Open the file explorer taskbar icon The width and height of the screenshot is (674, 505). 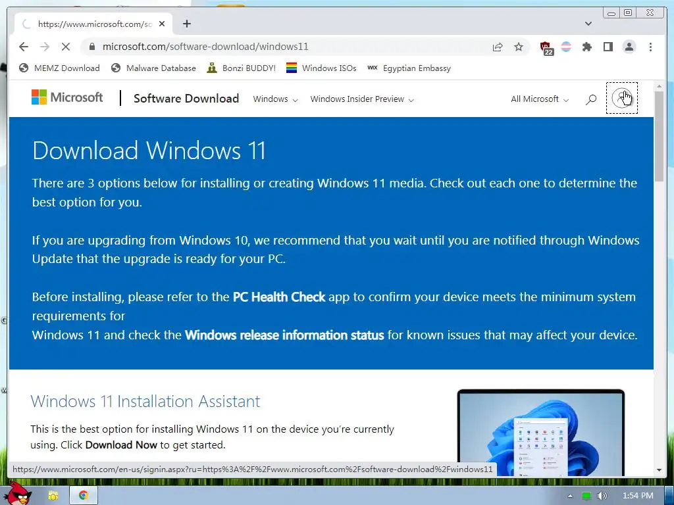[x=53, y=496]
